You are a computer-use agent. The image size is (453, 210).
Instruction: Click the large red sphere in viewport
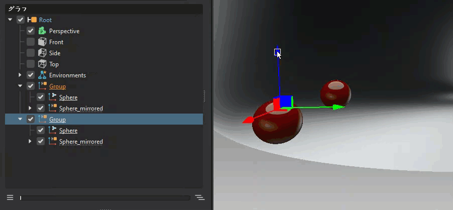(277, 123)
